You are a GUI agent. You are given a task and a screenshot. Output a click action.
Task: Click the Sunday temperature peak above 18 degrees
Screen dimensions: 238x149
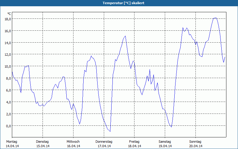tap(216, 18)
